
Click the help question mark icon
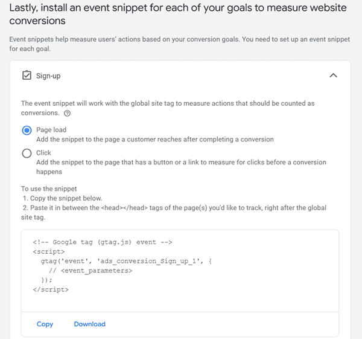[x=67, y=113]
